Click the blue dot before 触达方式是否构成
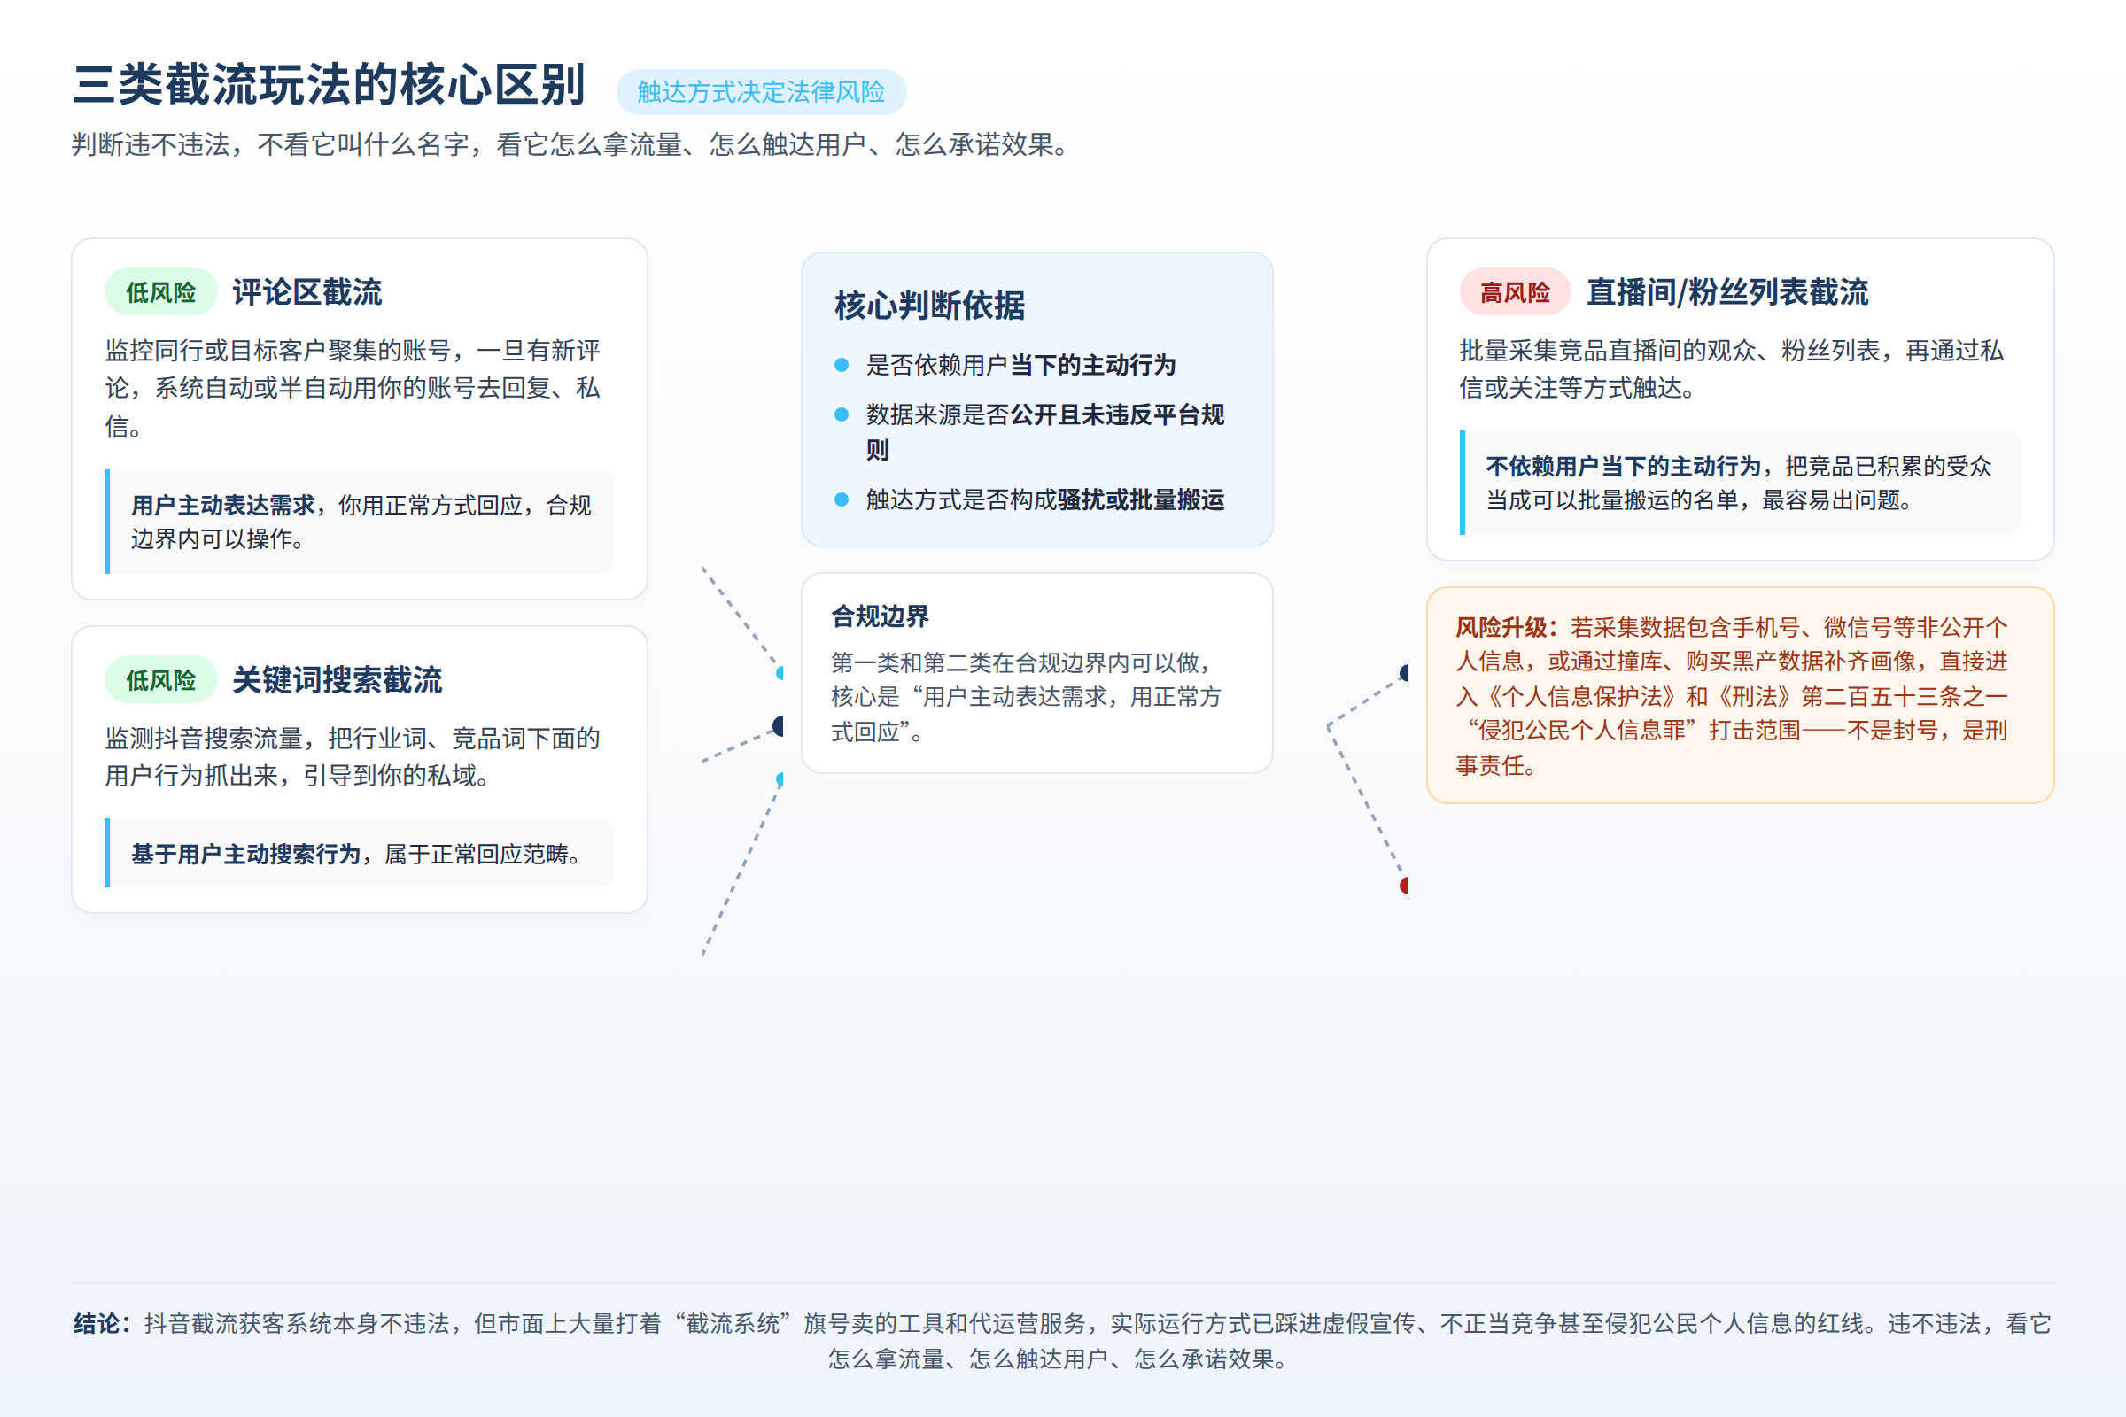Viewport: 2126px width, 1417px height. (x=842, y=499)
